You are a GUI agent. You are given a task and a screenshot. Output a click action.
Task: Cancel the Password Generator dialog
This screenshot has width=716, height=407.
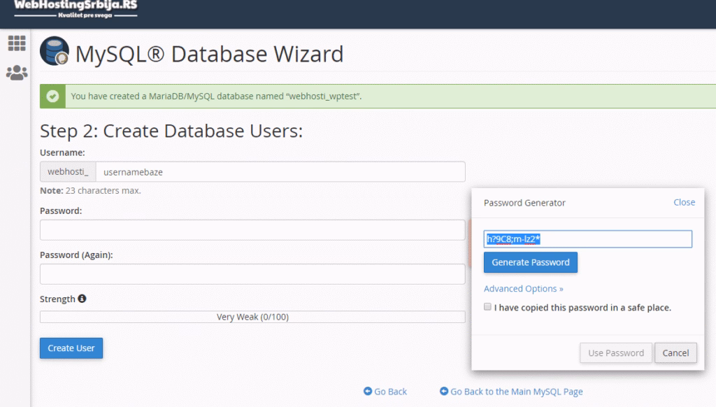(675, 352)
